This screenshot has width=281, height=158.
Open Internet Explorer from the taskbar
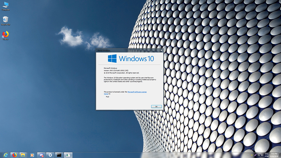pos(6,155)
